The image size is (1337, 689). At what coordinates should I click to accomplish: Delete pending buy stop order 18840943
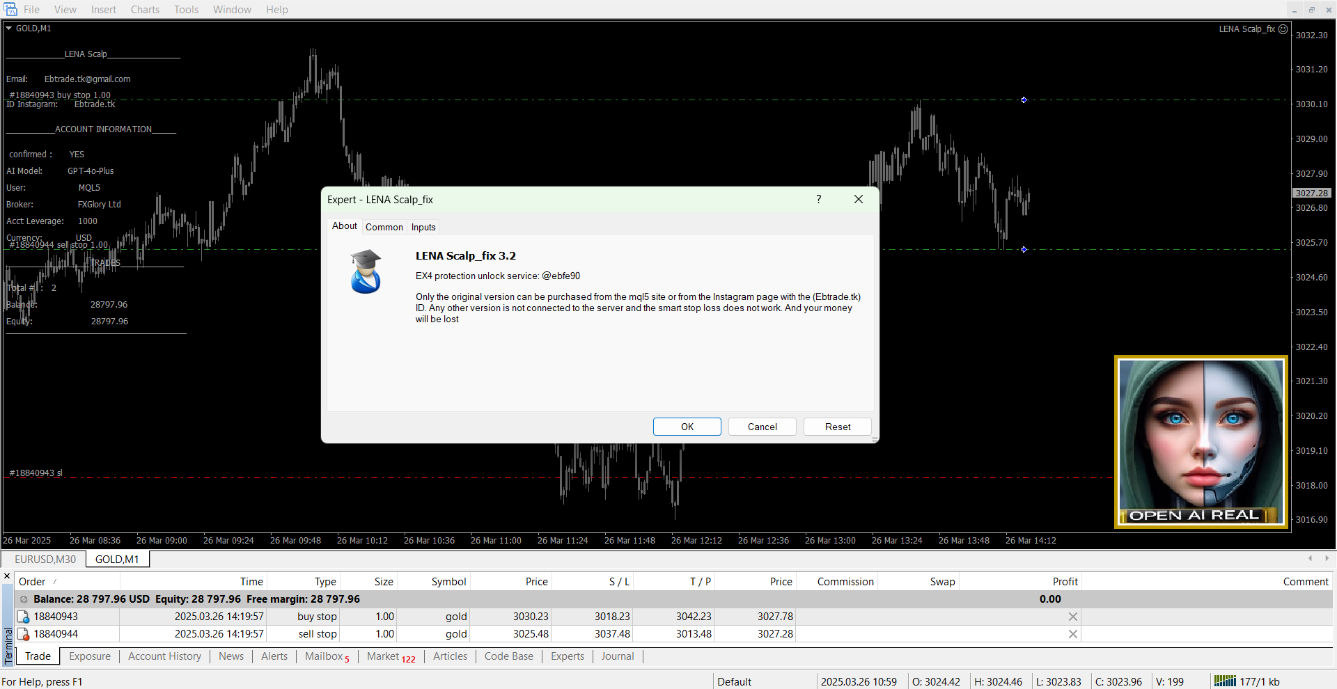tap(1073, 617)
